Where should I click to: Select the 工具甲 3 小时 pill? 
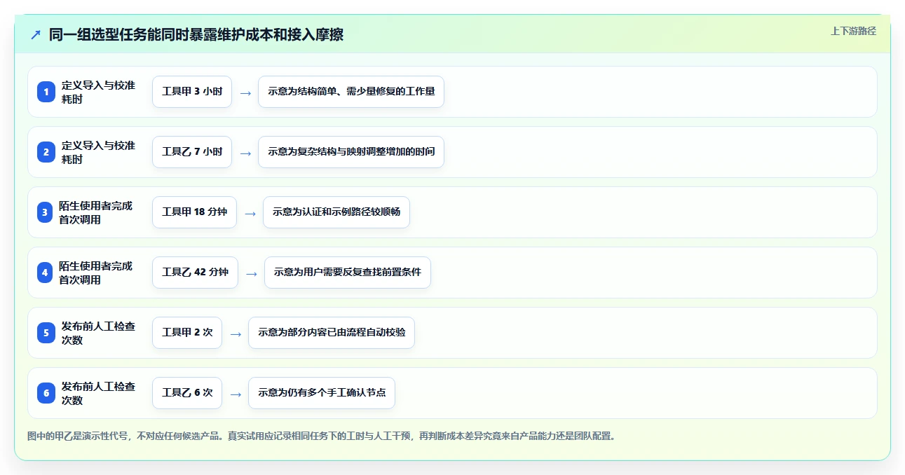click(x=192, y=92)
